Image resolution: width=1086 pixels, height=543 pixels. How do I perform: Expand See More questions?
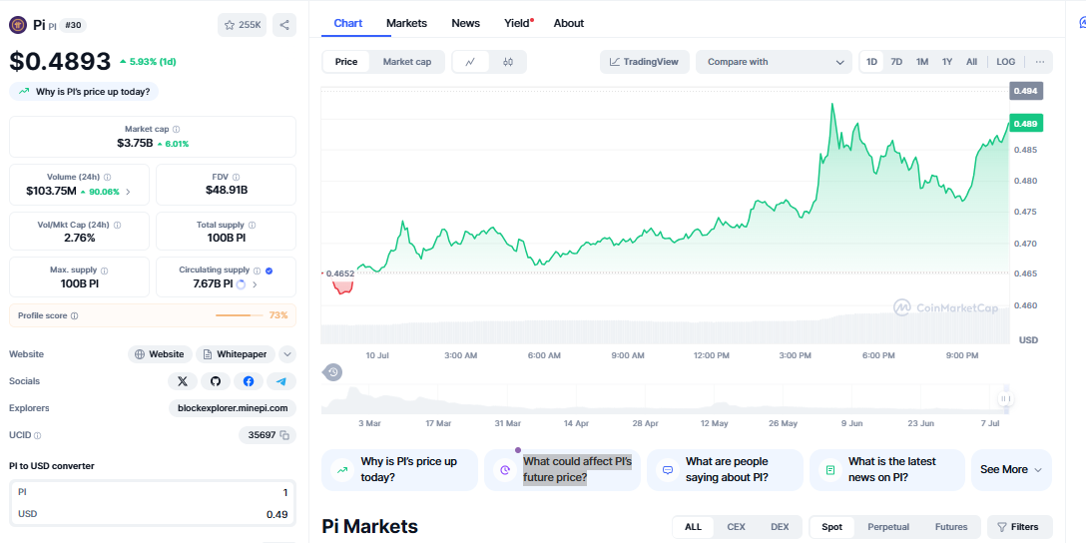coord(1011,469)
